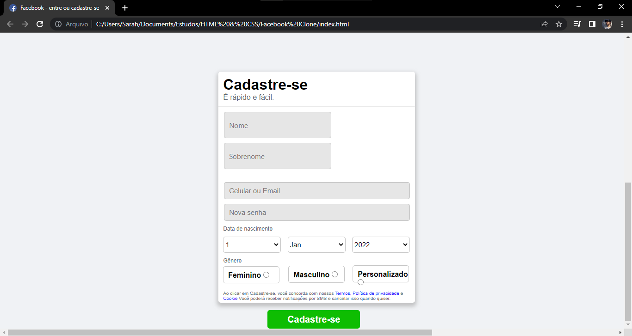Image resolution: width=632 pixels, height=336 pixels.
Task: Reload the current page
Action: [x=40, y=24]
